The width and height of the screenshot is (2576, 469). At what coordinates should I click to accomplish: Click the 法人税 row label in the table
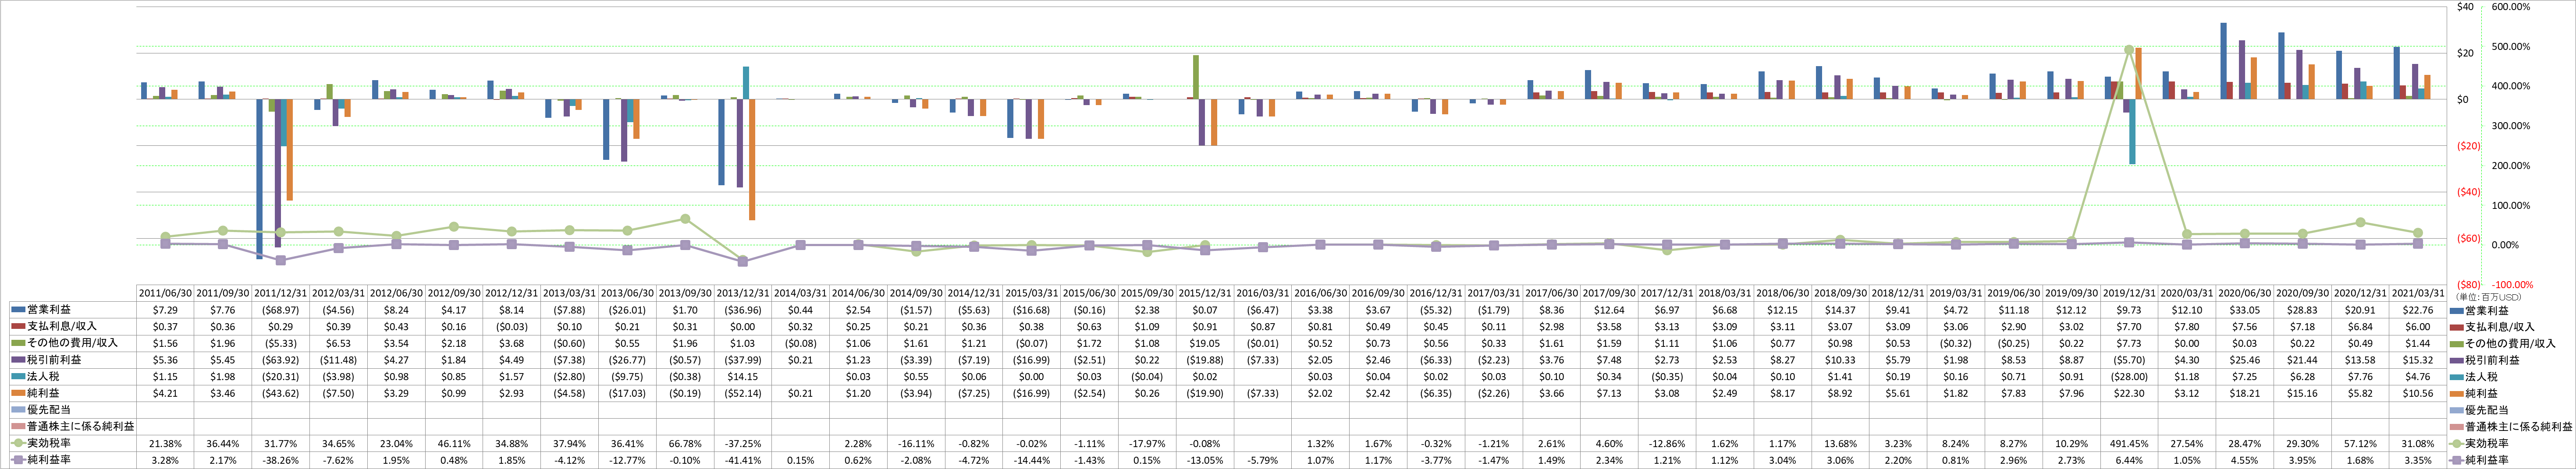coord(42,377)
